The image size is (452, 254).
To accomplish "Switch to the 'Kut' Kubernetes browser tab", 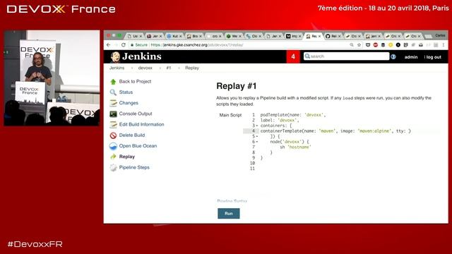I will click(174, 36).
